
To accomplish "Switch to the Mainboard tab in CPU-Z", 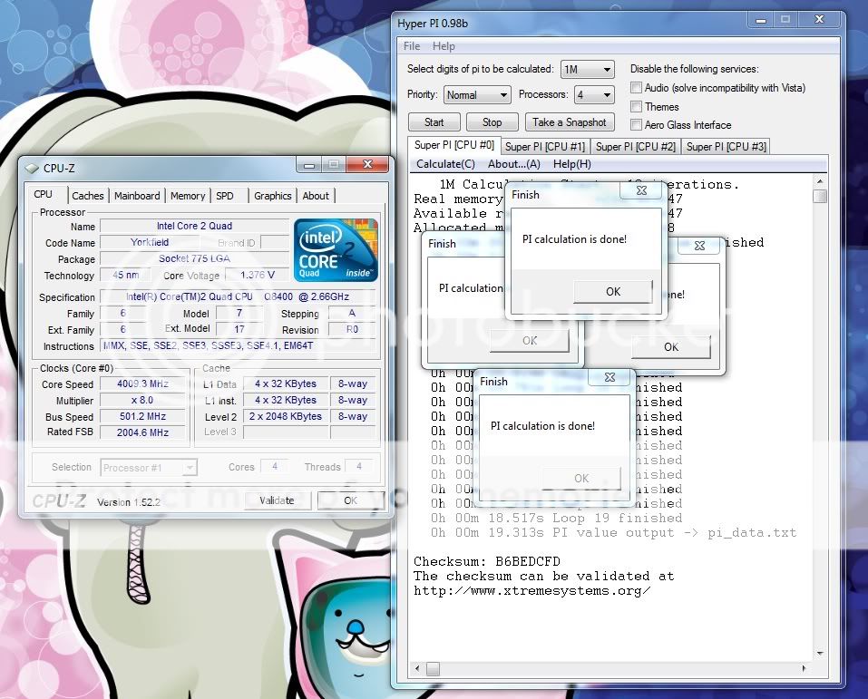I will [137, 196].
